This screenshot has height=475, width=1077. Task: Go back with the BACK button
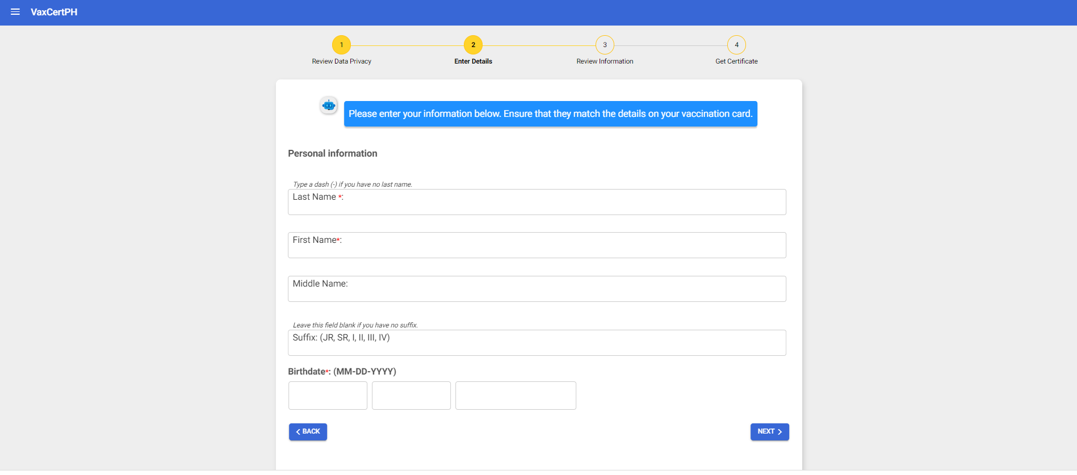[x=308, y=432]
